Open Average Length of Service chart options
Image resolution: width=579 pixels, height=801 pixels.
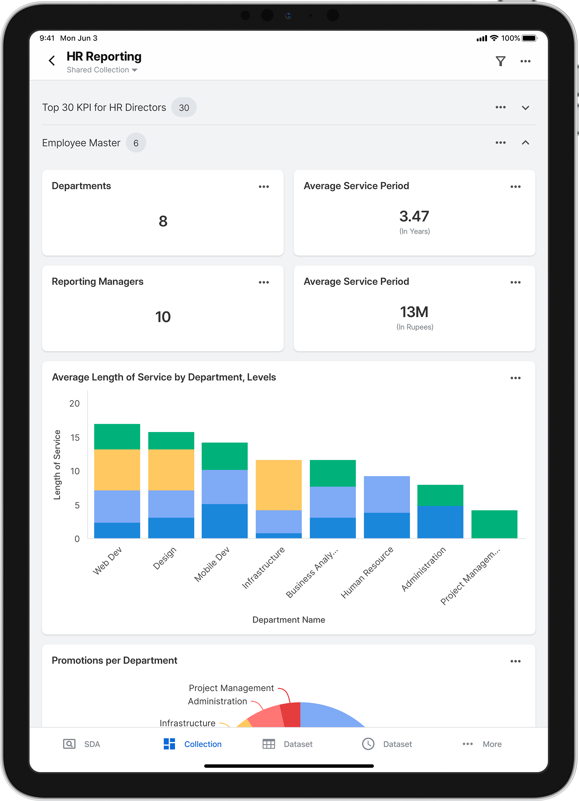pos(515,378)
